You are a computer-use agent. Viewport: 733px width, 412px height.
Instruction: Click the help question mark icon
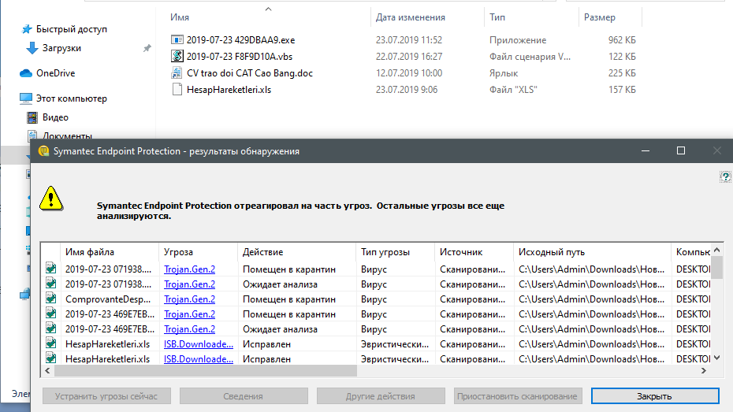point(725,176)
